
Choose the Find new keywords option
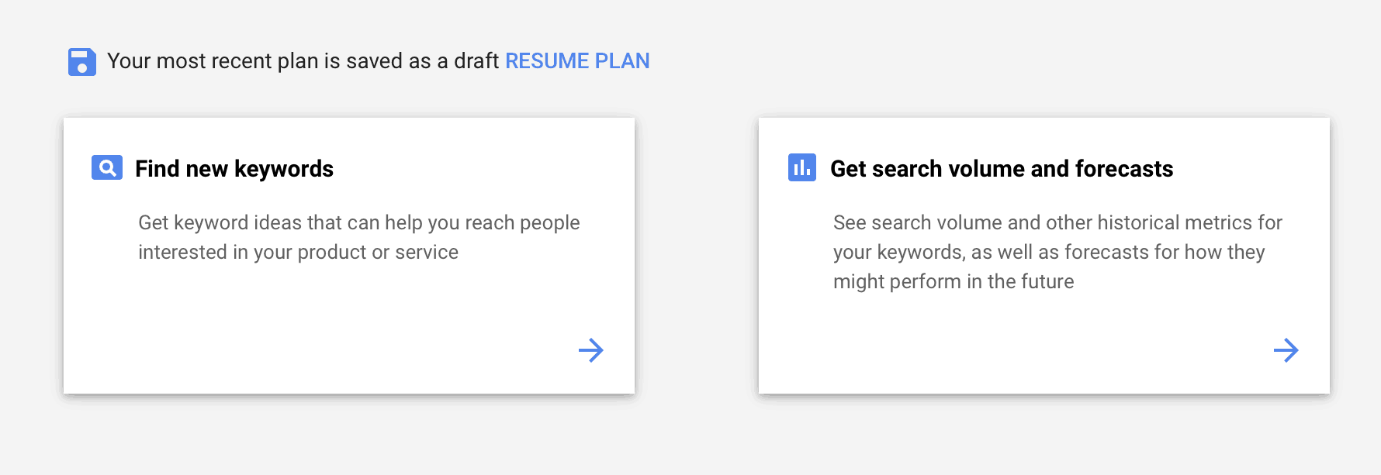pyautogui.click(x=349, y=256)
